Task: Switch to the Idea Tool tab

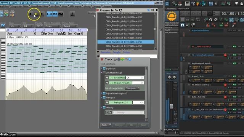Action: pos(55,6)
